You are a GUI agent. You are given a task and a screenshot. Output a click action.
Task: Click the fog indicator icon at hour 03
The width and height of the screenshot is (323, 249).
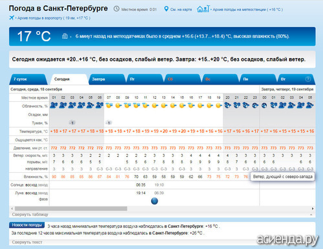point(72,123)
